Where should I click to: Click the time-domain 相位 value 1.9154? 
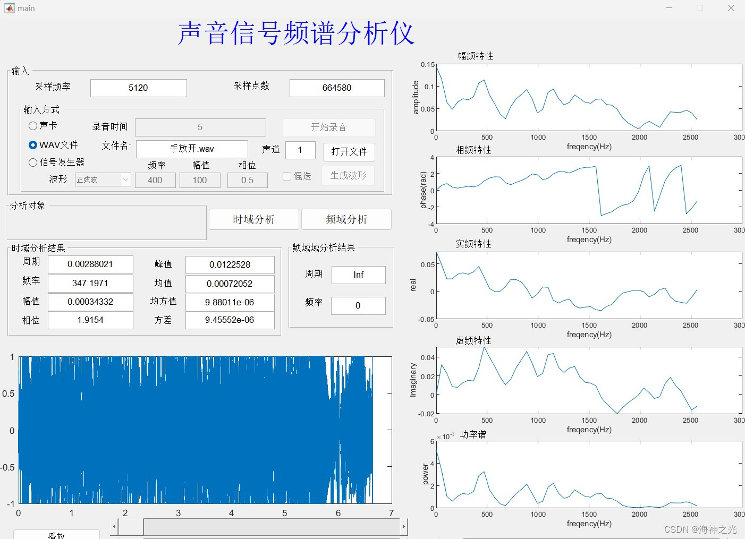[90, 320]
